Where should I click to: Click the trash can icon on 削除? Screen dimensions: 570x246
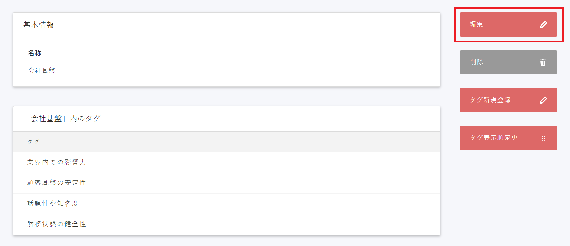(x=543, y=62)
